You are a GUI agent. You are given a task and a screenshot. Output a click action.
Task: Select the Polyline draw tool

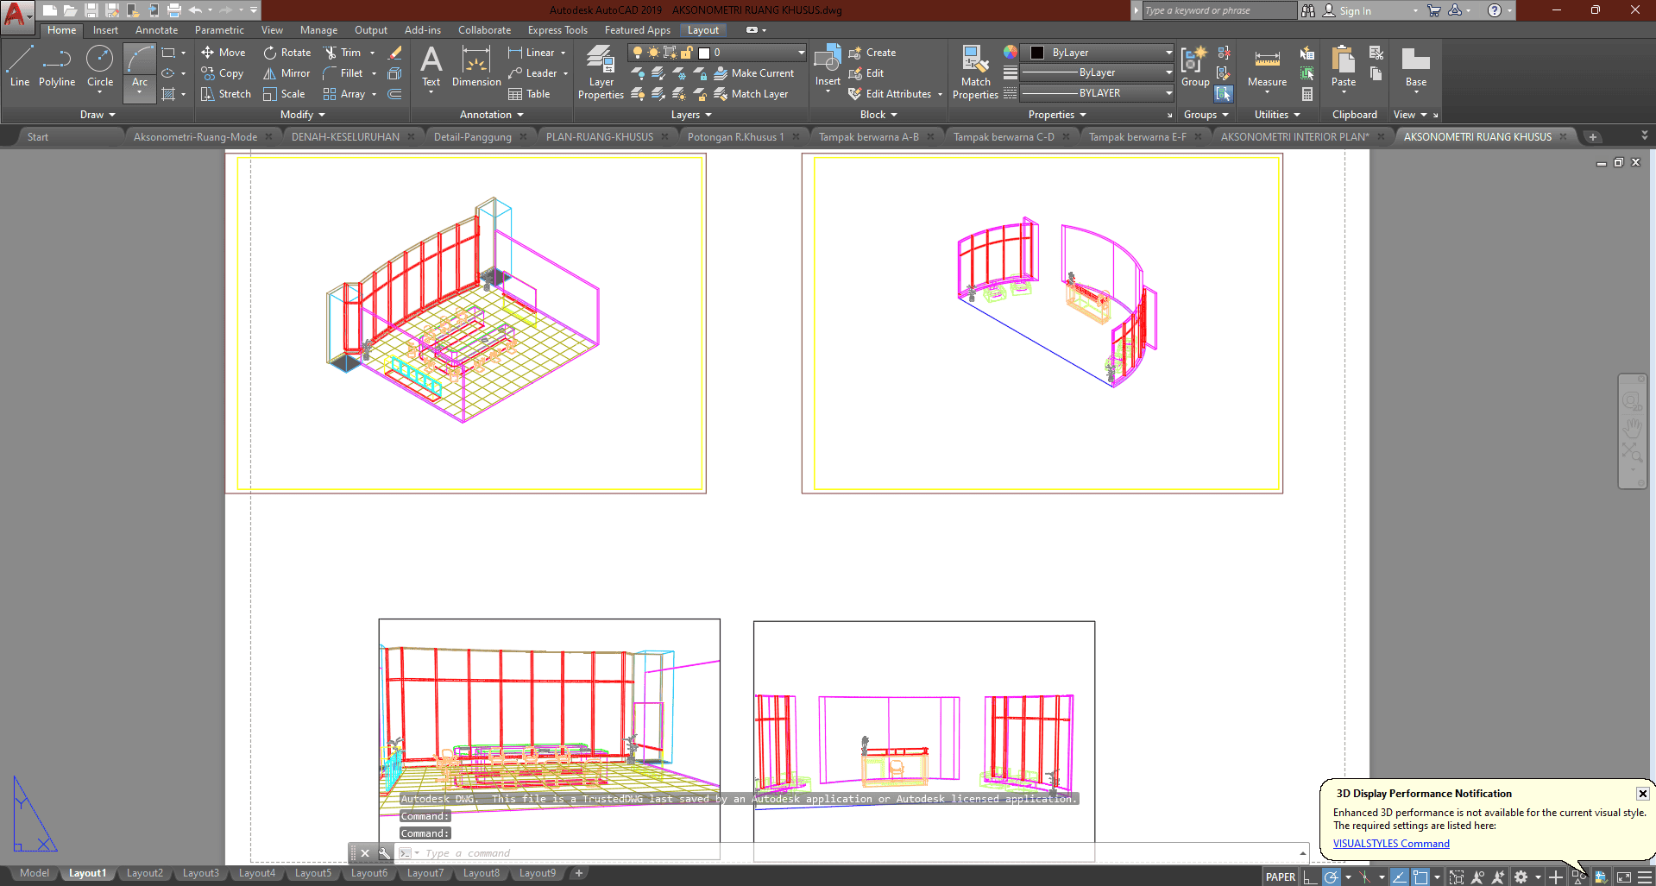[57, 67]
